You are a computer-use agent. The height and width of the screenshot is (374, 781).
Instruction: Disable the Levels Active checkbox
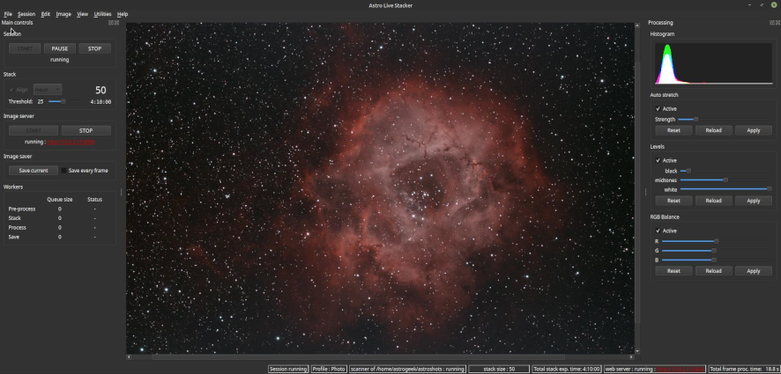pos(658,160)
